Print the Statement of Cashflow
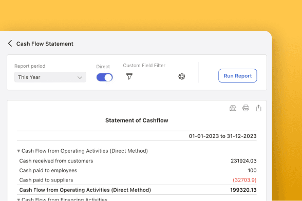The width and height of the screenshot is (302, 201). tap(246, 108)
